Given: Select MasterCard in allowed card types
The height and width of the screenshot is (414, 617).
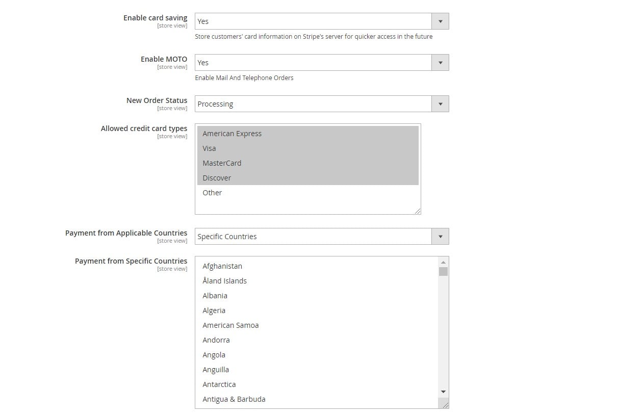Looking at the screenshot, I should pyautogui.click(x=308, y=163).
